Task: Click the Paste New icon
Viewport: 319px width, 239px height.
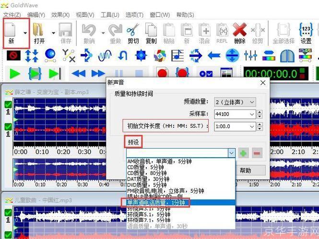Action: coord(187,30)
